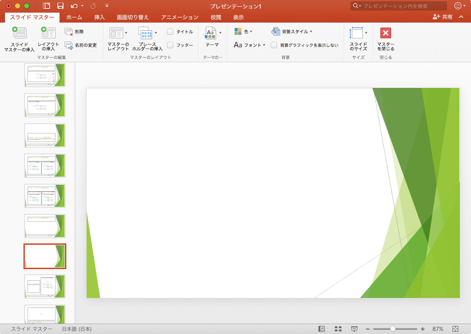Click Fit to Window icon
Viewport: 471px width, 334px height.
point(455,329)
